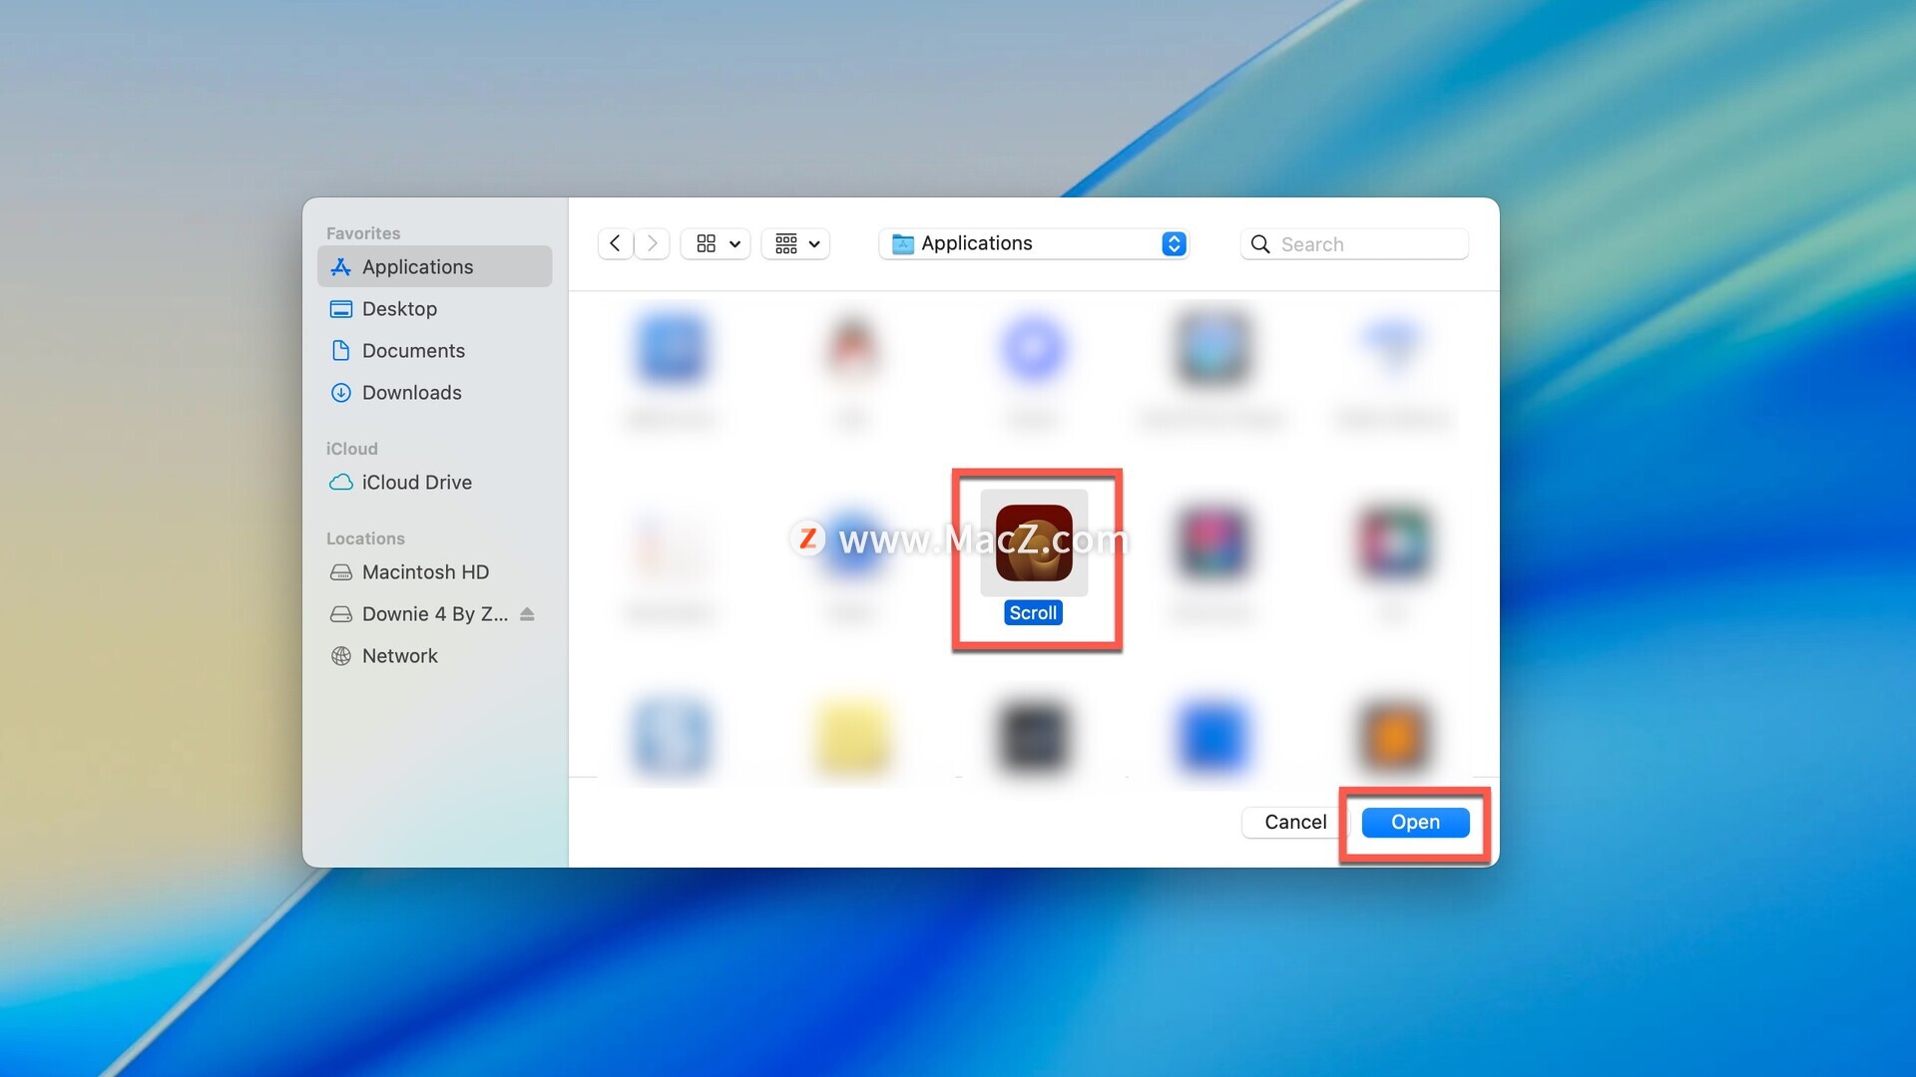Viewport: 1916px width, 1077px height.
Task: Open Network in the sidebar
Action: pyautogui.click(x=435, y=655)
